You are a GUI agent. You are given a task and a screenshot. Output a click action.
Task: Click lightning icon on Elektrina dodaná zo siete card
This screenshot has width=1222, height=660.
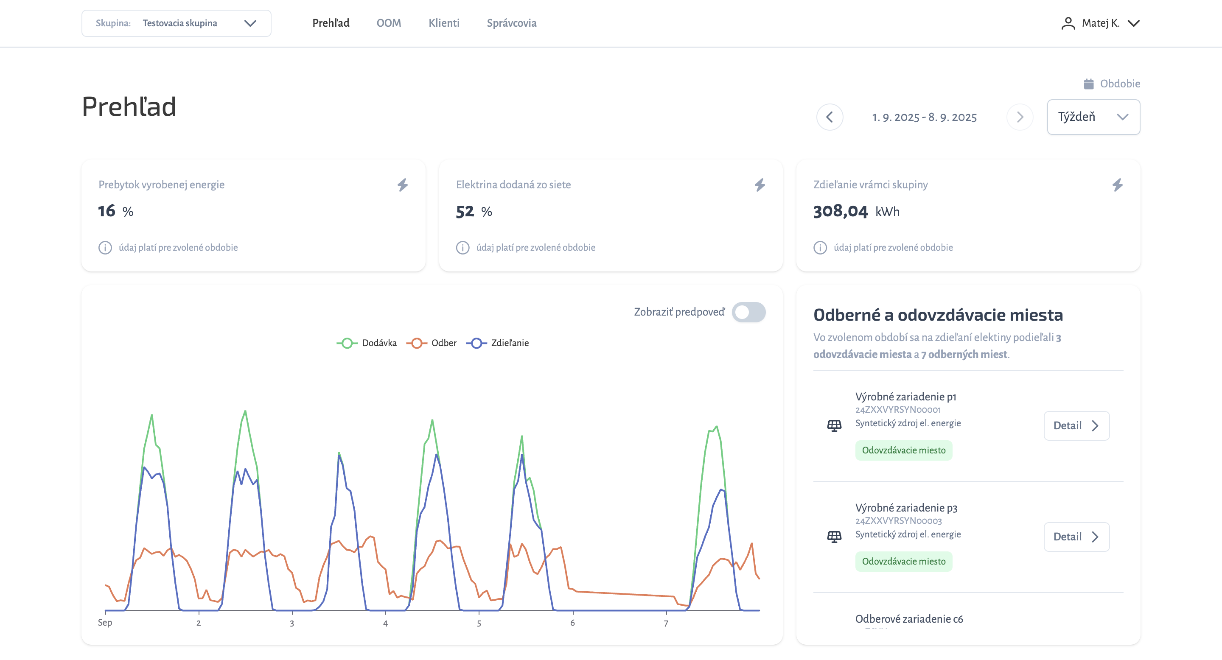coord(760,185)
